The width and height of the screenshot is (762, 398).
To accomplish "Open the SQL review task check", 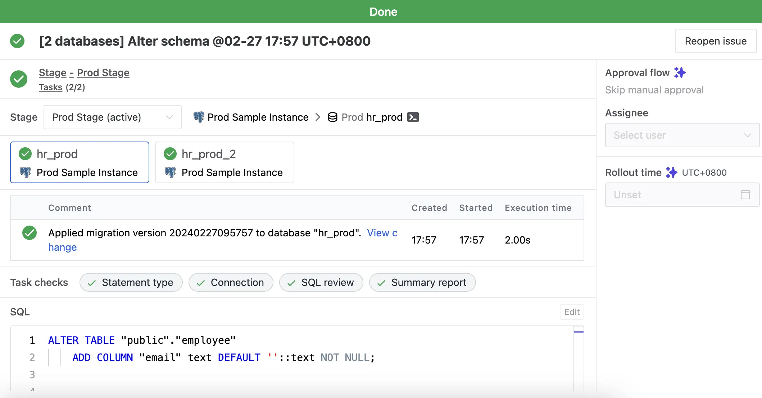I will pyautogui.click(x=321, y=282).
